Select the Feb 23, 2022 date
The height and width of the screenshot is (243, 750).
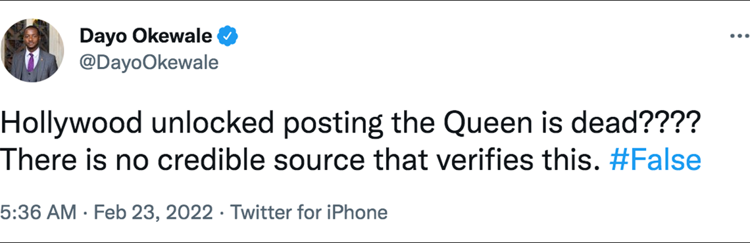[x=153, y=212]
